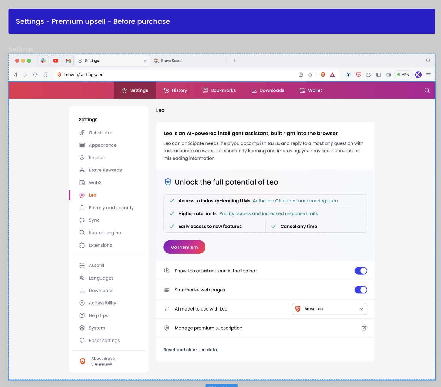Image resolution: width=441 pixels, height=387 pixels.
Task: Open the History tab
Action: pos(175,90)
